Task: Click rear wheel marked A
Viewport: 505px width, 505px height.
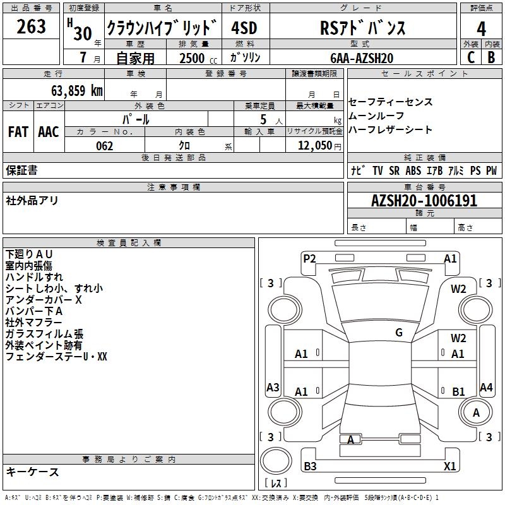Action: tap(476, 413)
